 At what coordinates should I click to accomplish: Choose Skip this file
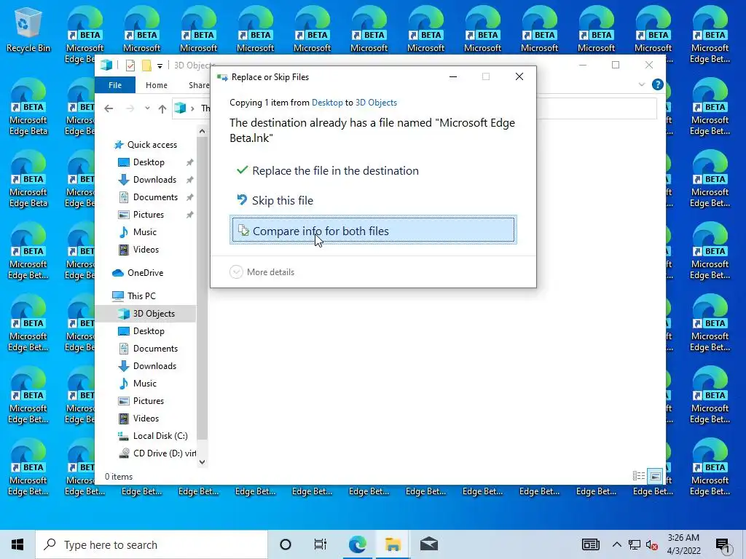coord(373,201)
